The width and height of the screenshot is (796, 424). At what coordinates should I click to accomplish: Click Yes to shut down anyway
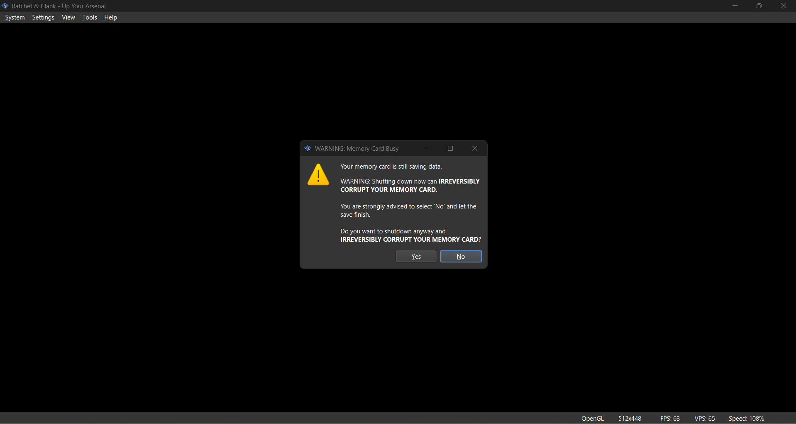click(416, 257)
